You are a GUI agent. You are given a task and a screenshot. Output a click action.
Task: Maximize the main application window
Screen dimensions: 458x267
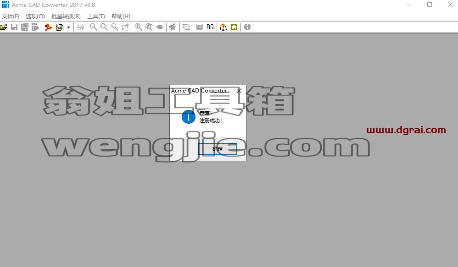click(430, 5)
